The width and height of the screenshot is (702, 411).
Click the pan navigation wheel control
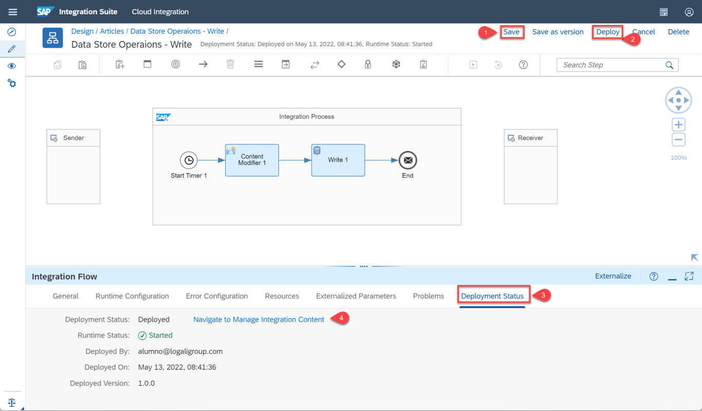[678, 100]
